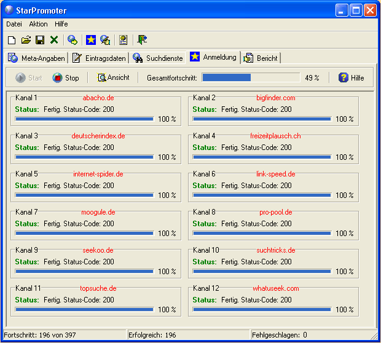Click the freizeitplausch.ch channel label
Screen dimensions: 381x343
(x=275, y=136)
